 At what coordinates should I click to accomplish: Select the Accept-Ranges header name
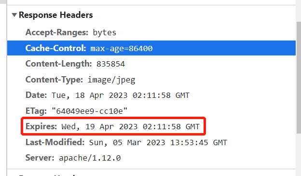pyautogui.click(x=57, y=32)
